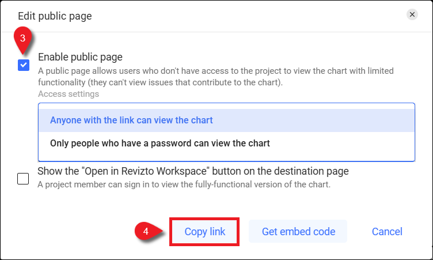Viewport: 433px width, 260px height.
Task: Click the empty header area beside the dialog title
Action: (x=248, y=16)
